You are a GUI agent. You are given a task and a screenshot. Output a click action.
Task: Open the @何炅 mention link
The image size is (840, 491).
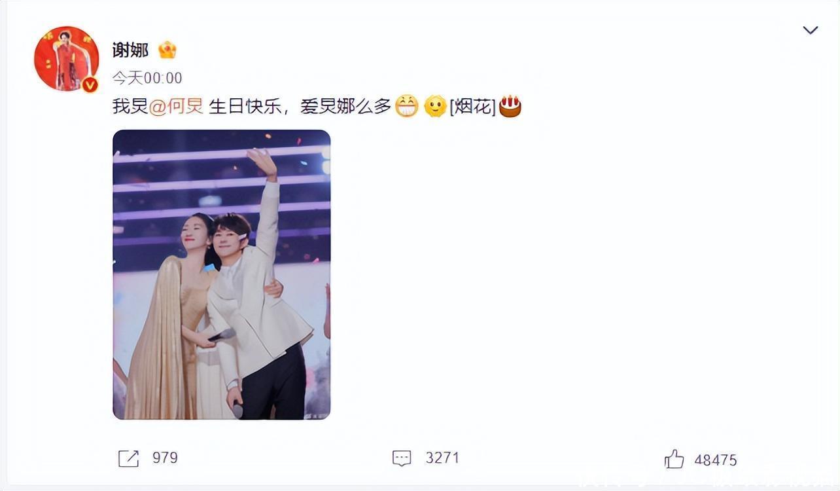176,106
